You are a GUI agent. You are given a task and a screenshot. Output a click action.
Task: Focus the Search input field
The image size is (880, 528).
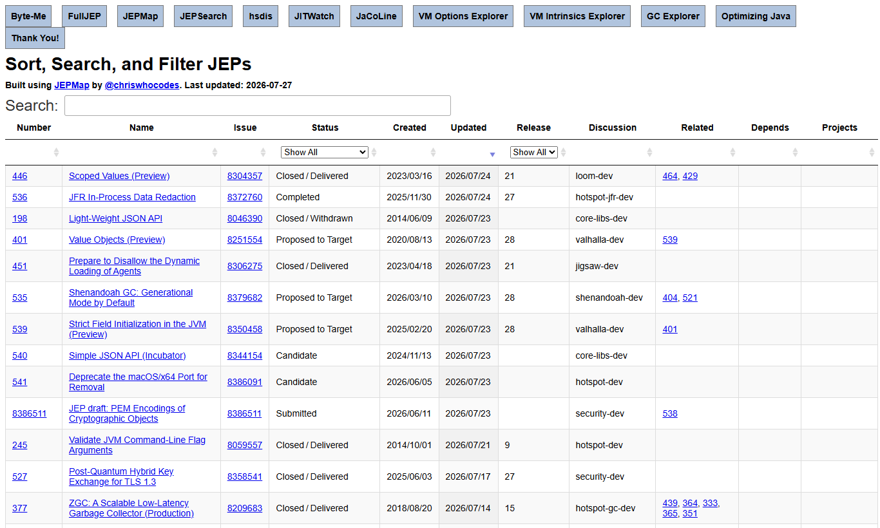(x=257, y=106)
